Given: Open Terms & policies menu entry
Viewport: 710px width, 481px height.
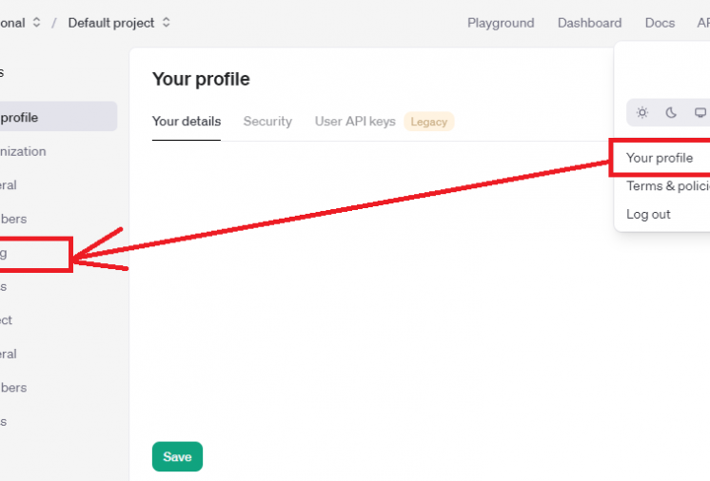Looking at the screenshot, I should pyautogui.click(x=668, y=185).
